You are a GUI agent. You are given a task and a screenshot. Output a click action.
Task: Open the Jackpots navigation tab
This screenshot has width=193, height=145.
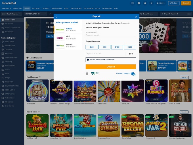[x=46, y=9]
